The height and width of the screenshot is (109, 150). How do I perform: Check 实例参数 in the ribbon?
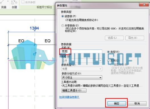[x=23, y=2]
